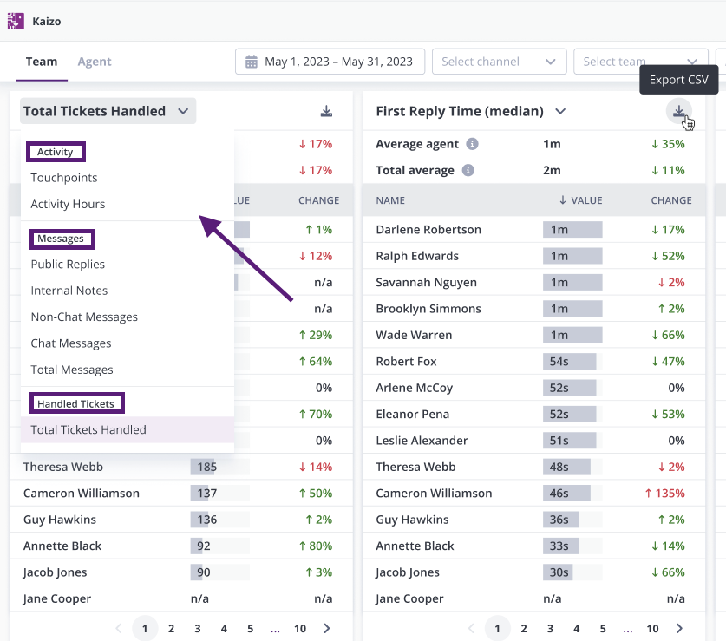
Task: Open the Select team dropdown
Action: (x=641, y=62)
